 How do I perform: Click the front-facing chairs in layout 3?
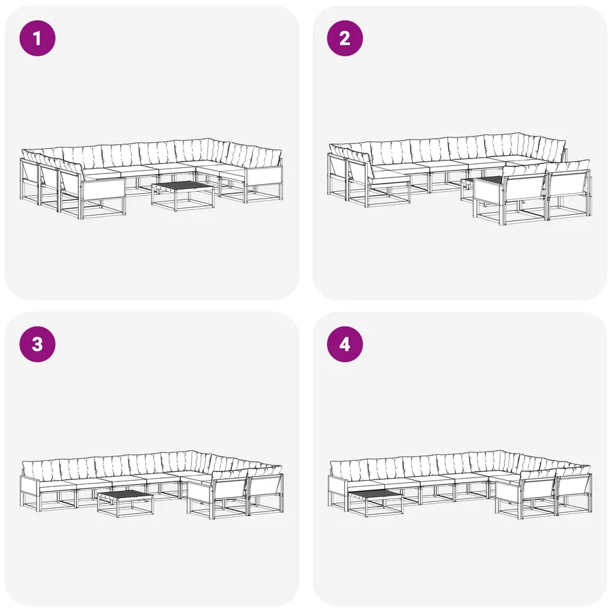235,495
